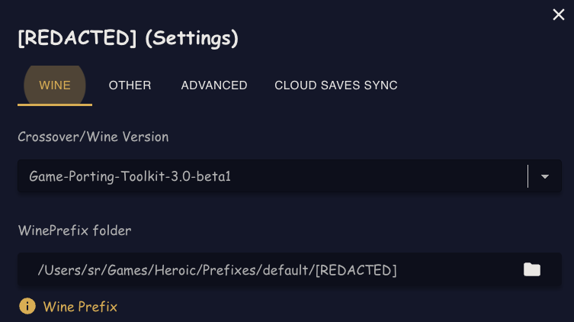Select the WINE tab
This screenshot has width=574, height=322.
(55, 85)
